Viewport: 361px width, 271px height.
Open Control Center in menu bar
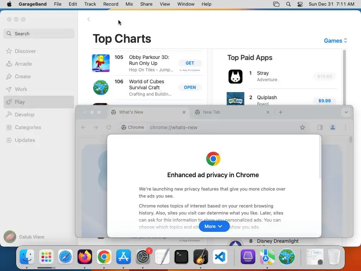click(300, 4)
